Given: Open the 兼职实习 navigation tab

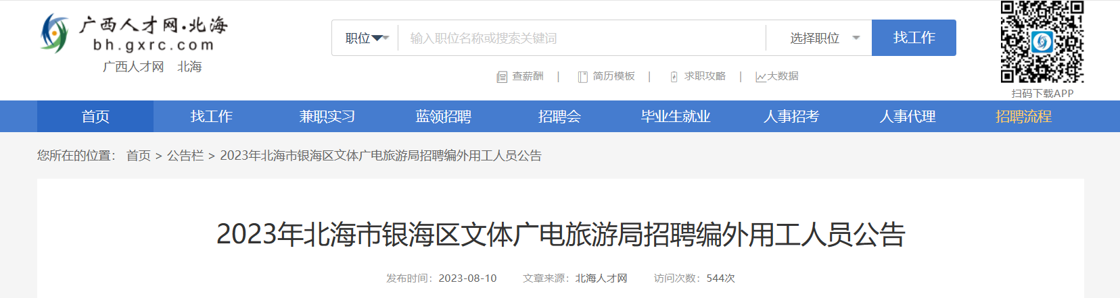Looking at the screenshot, I should point(327,117).
